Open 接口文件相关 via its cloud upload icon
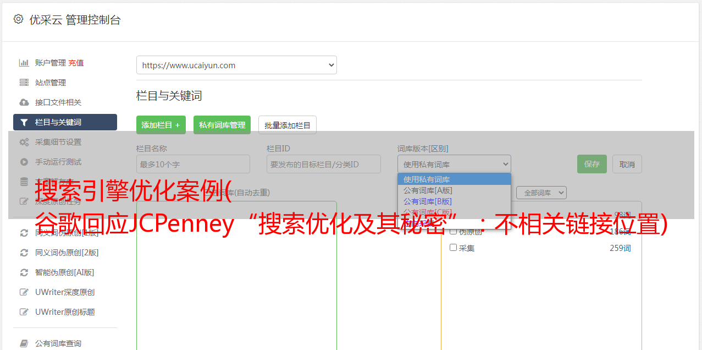This screenshot has width=702, height=350. pos(24,102)
